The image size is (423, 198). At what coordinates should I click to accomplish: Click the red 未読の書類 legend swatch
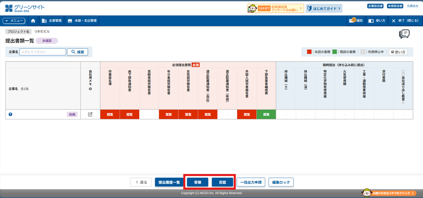click(309, 52)
